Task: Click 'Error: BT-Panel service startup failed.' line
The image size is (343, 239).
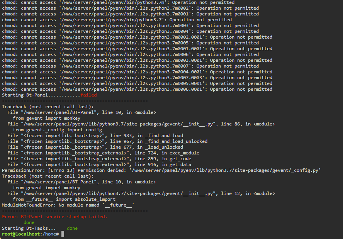Action: [x=54, y=217]
